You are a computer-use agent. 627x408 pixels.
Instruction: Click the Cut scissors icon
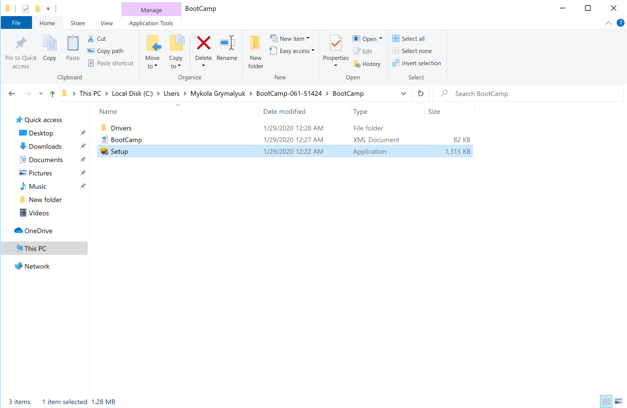(91, 39)
